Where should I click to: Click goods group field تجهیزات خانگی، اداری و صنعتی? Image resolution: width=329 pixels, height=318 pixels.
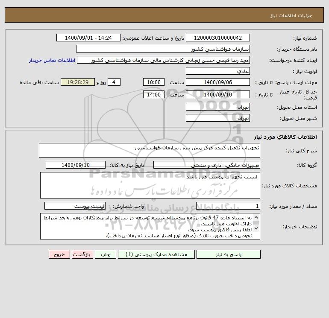(207, 165)
